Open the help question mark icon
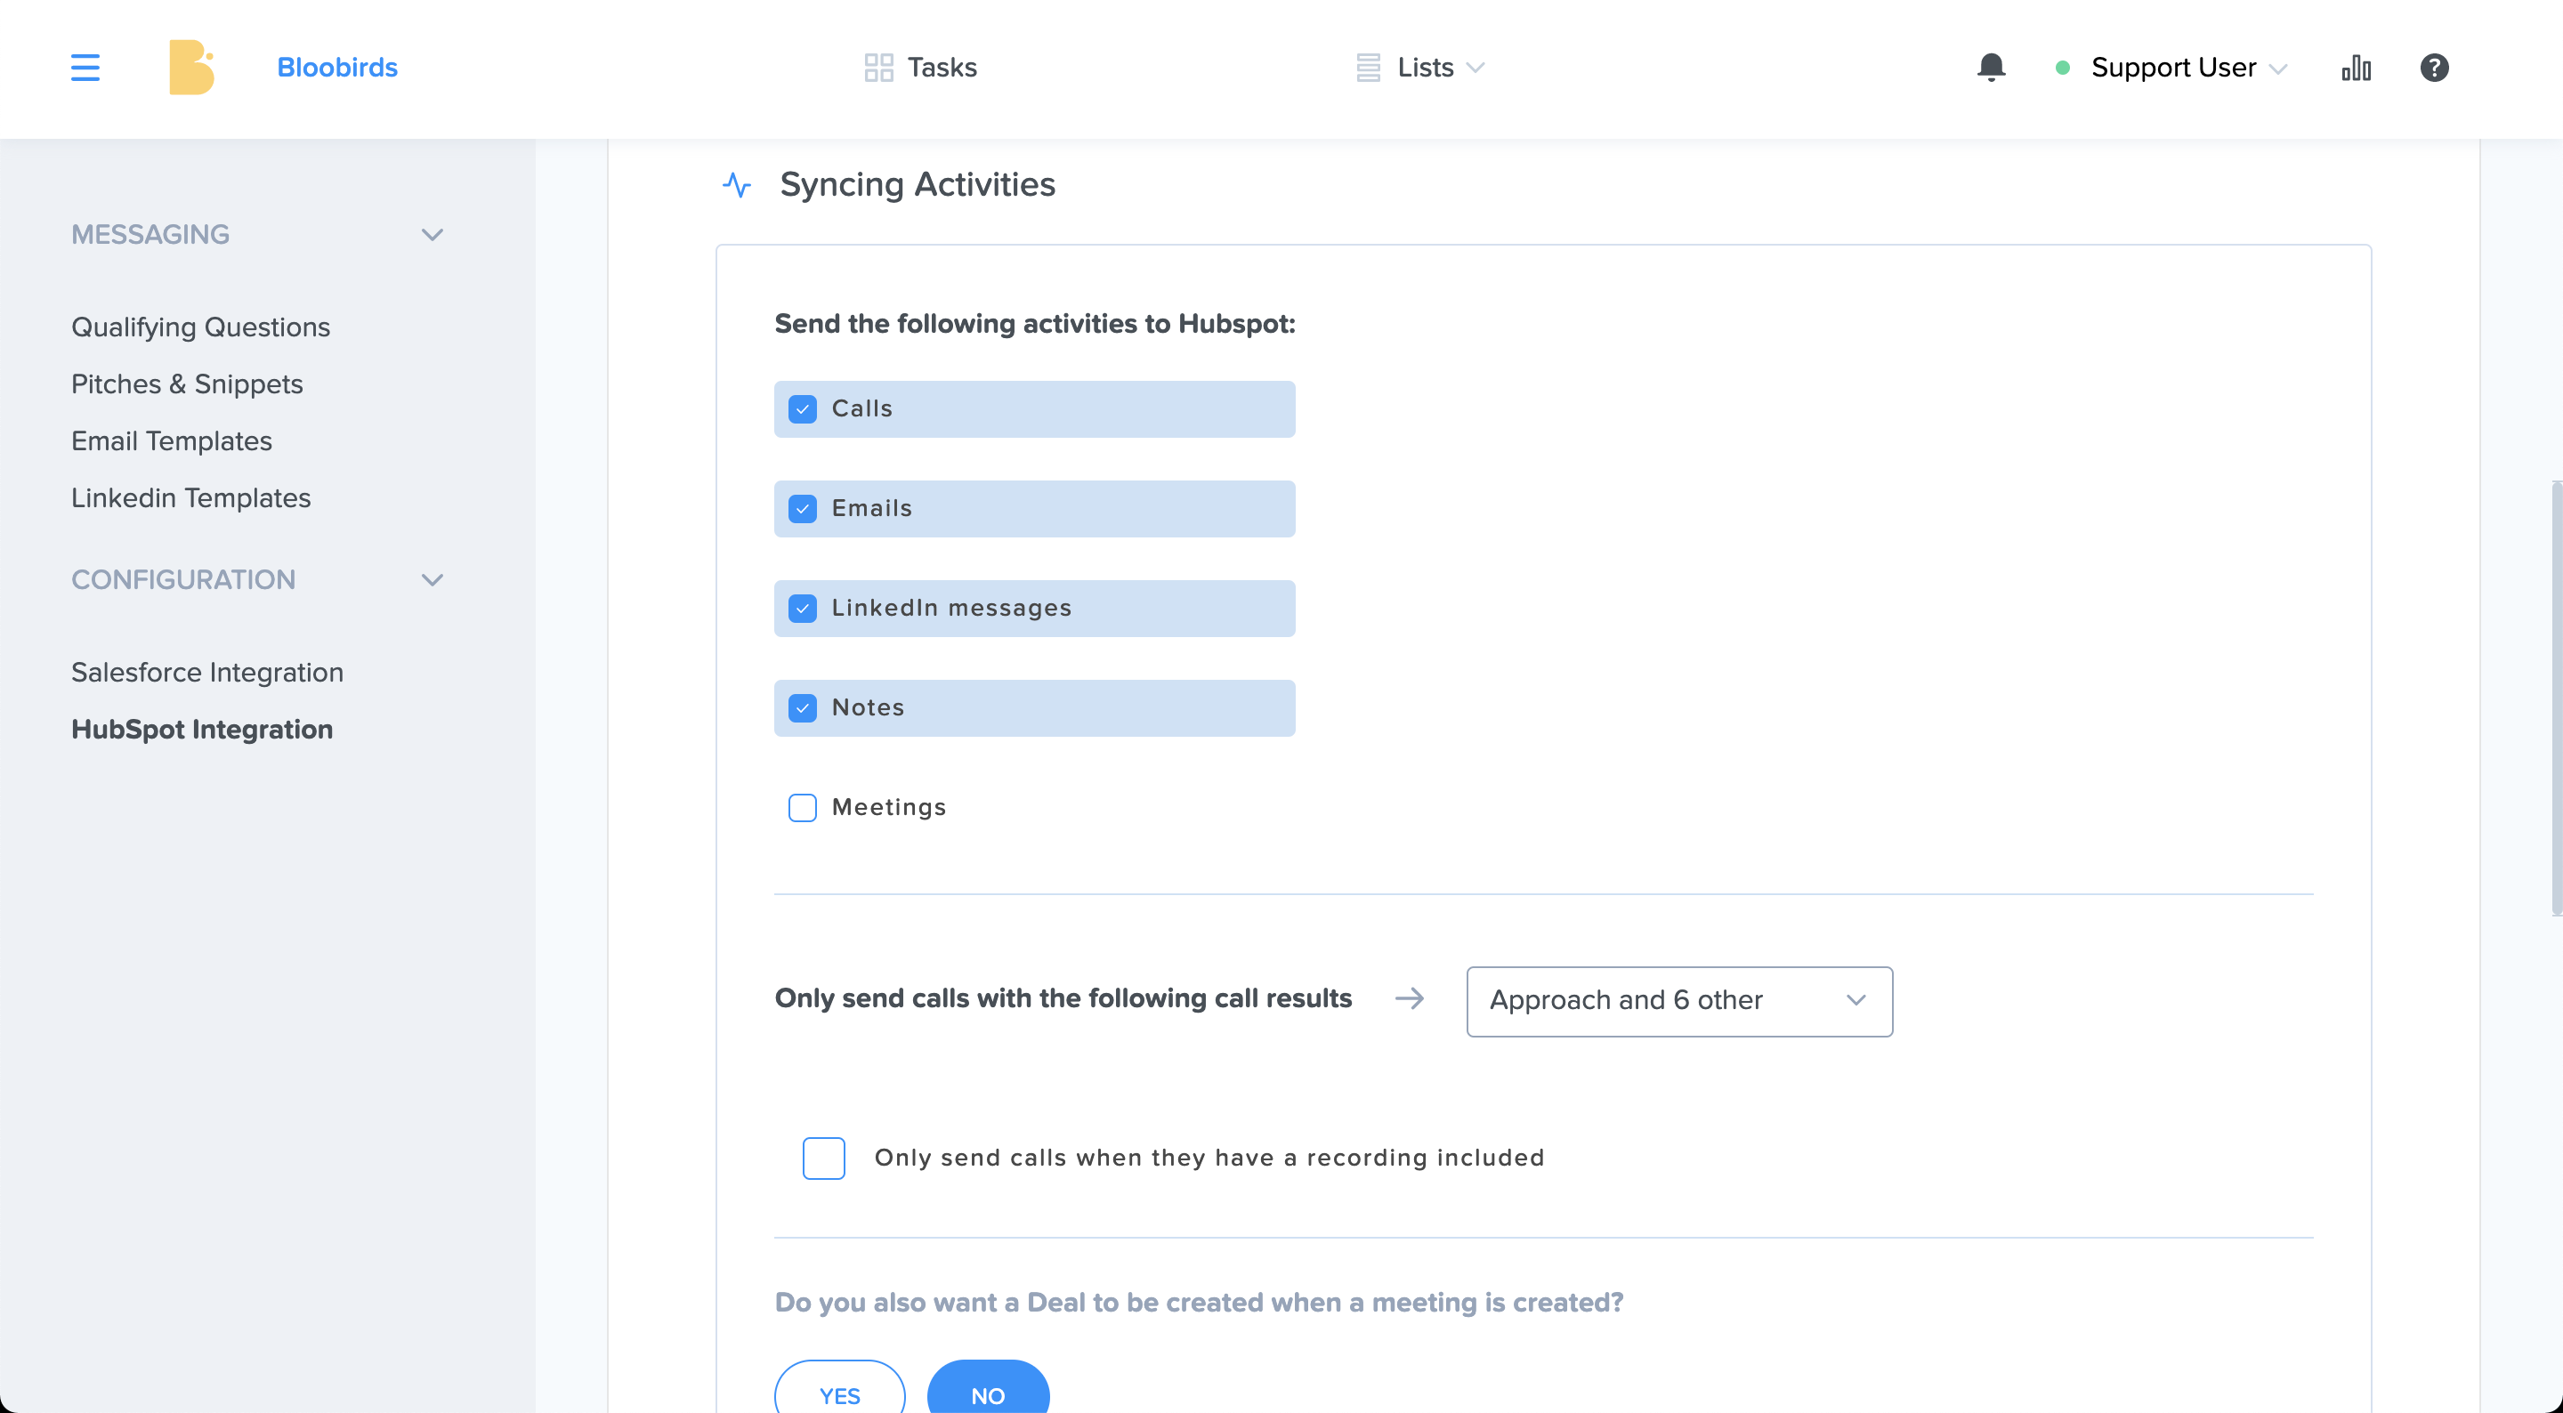Viewport: 2563px width, 1413px height. 2434,68
